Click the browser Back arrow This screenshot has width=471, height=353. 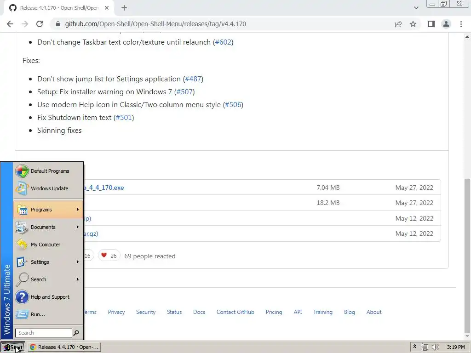[x=10, y=24]
